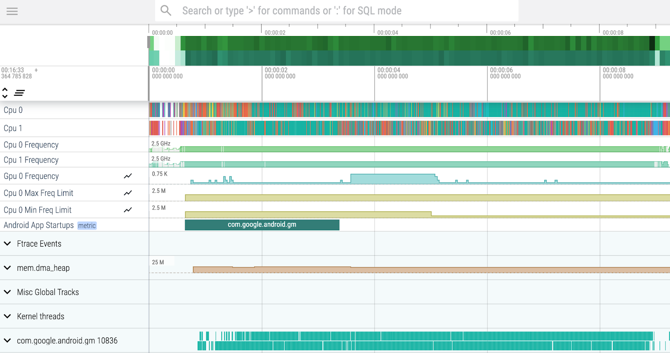Click the track filter lines icon
The width and height of the screenshot is (670, 353).
click(x=19, y=93)
